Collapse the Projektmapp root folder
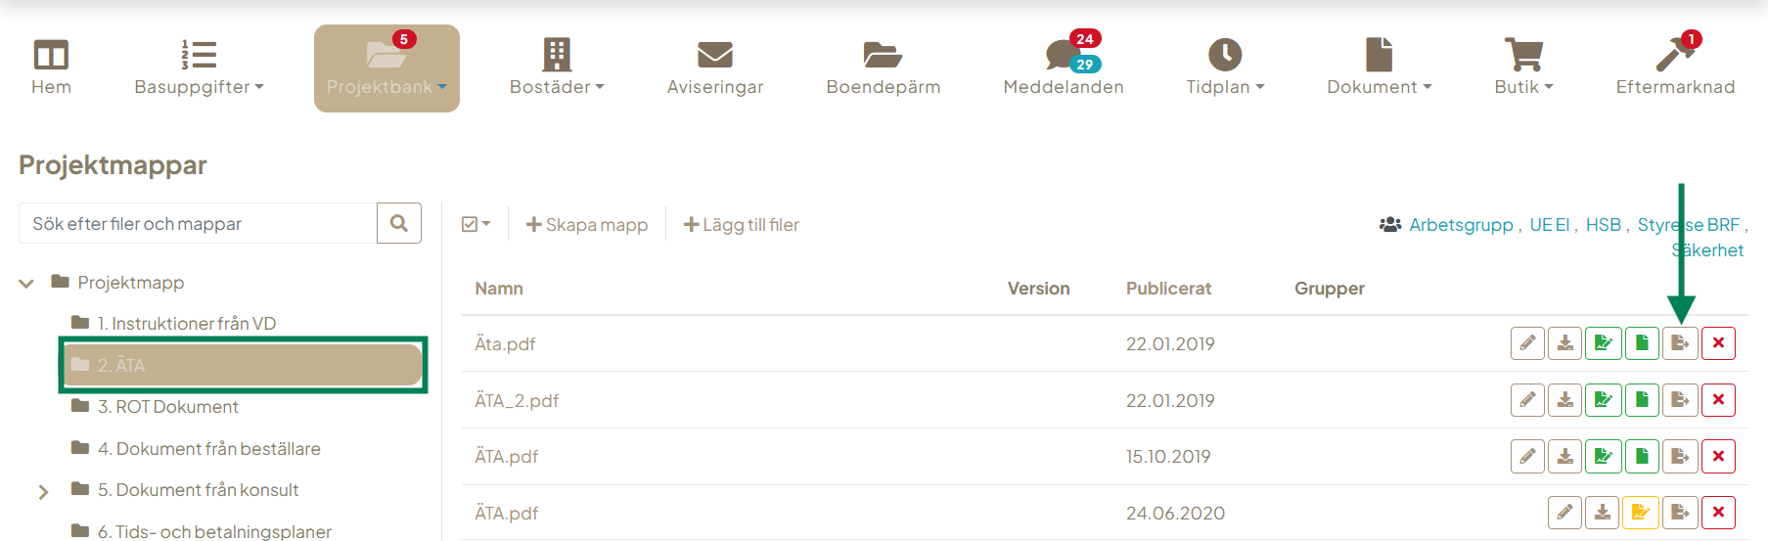 coord(26,284)
